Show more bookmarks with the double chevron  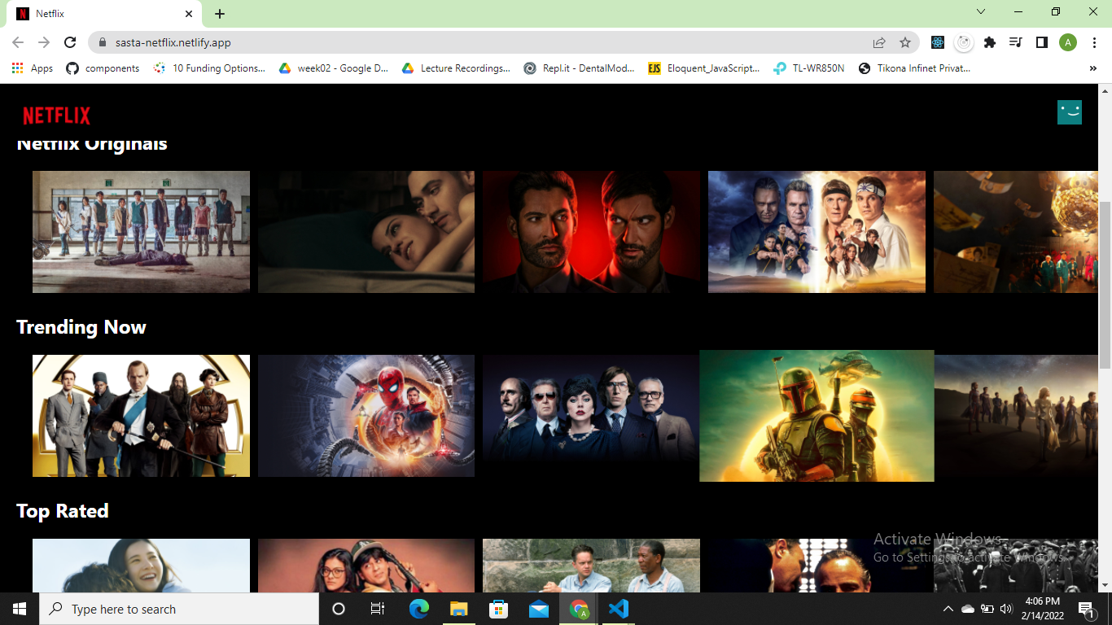point(1092,68)
